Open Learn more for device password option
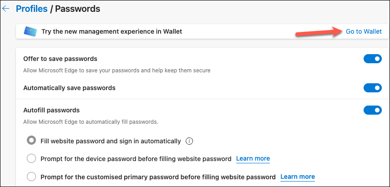This screenshot has width=390, height=187. coord(253,158)
